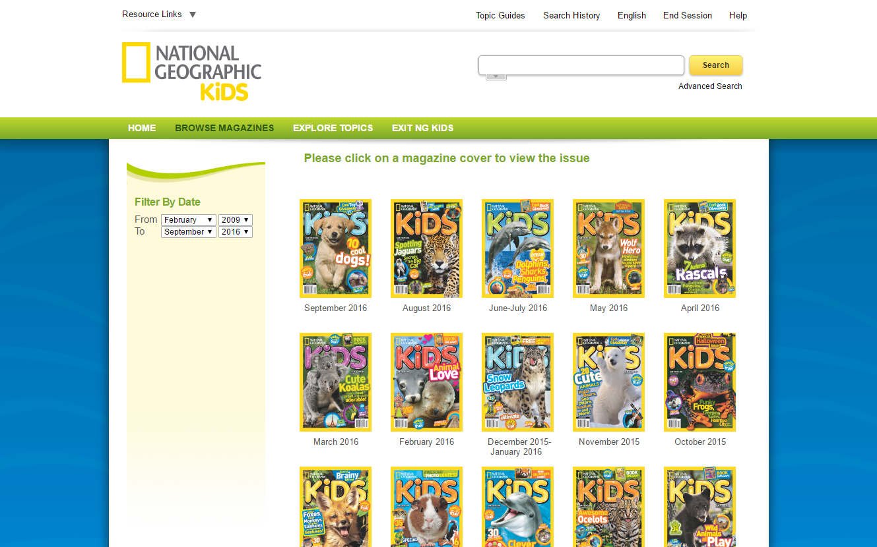Screen dimensions: 877x547
Task: Open the Brainy fox magazine cover
Action: 335,507
